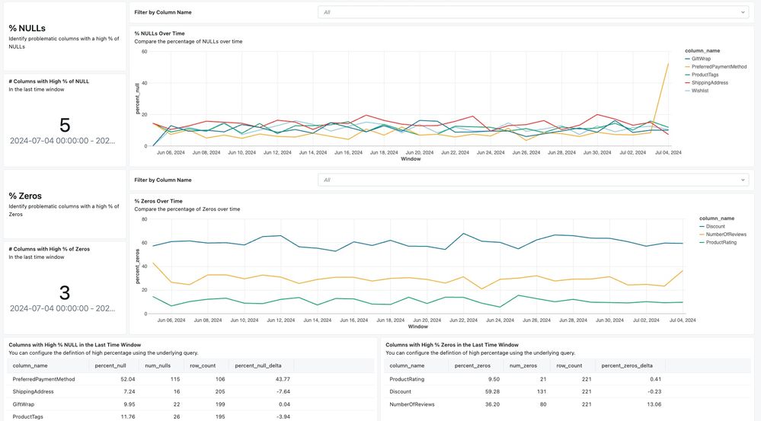Click the chevron arrow in the Zeros filter
This screenshot has width=761, height=421.
743,180
